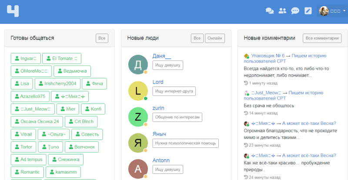Click the Д avatar of Даня__
This screenshot has width=348, height=180.
(x=138, y=64)
